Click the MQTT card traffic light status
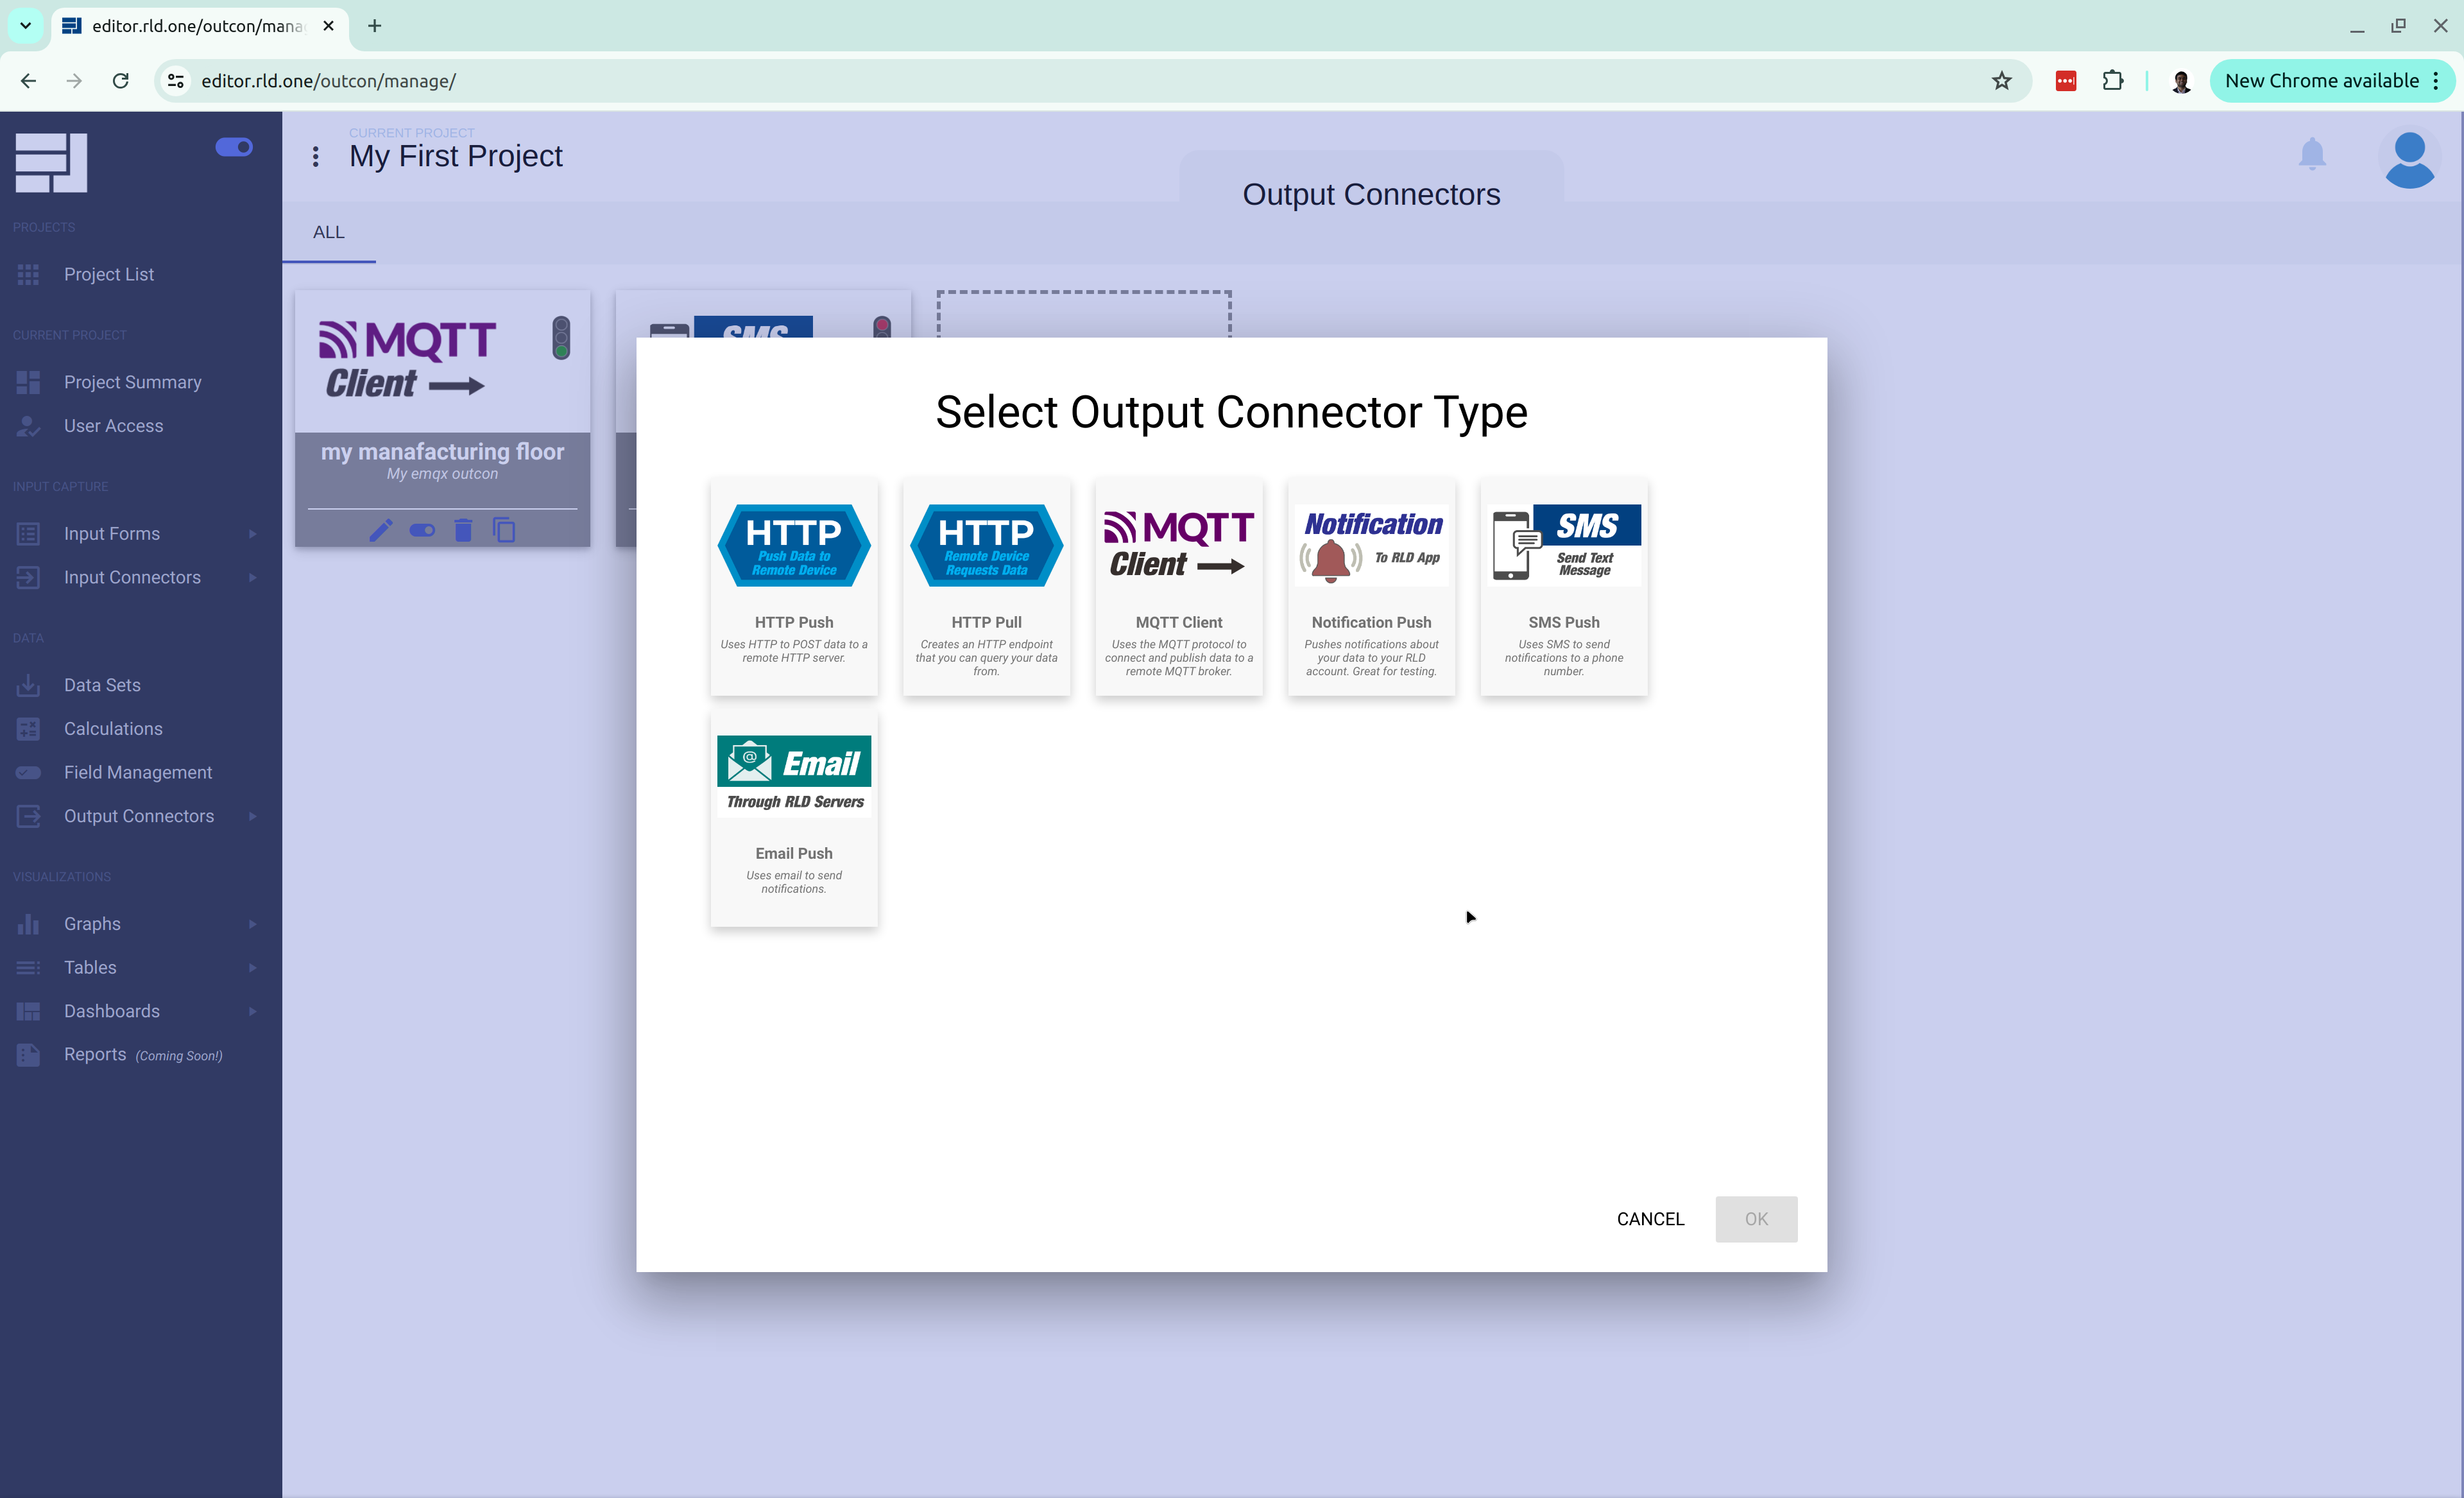Screen dimensions: 2464x1498 [561, 338]
